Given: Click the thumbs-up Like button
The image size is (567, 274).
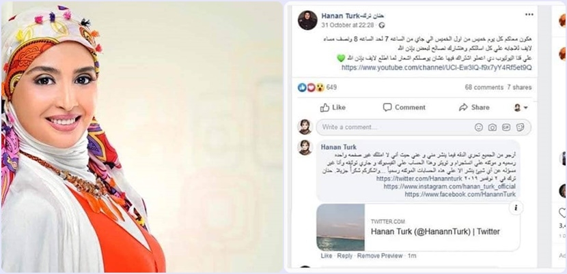Looking at the screenshot, I should click(x=333, y=108).
